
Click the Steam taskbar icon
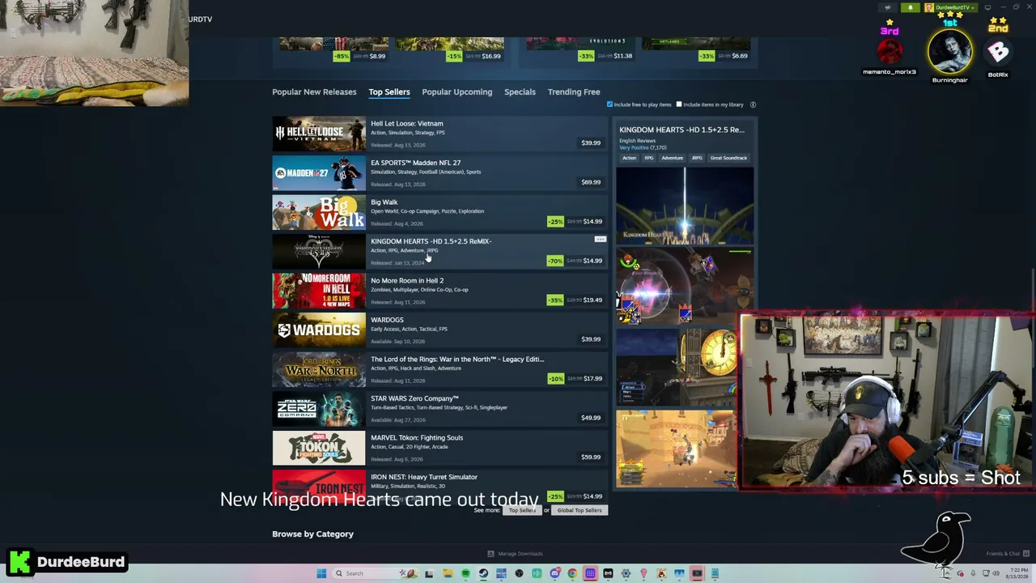[483, 573]
